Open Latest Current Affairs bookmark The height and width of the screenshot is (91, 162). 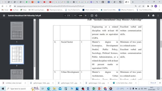click(x=109, y=10)
